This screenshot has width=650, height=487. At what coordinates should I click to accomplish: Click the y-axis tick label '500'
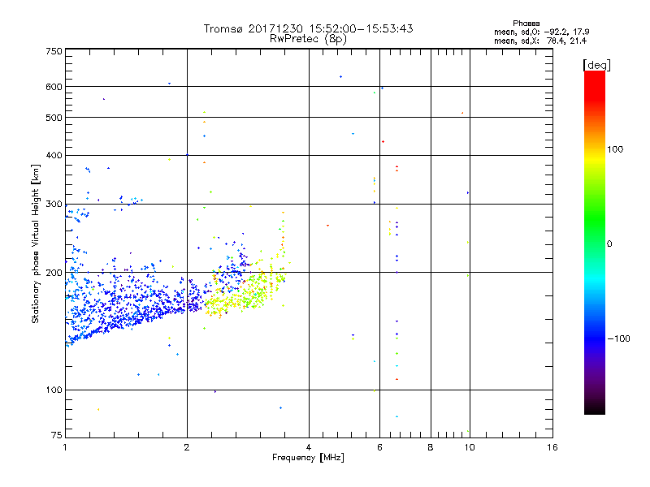tap(54, 118)
